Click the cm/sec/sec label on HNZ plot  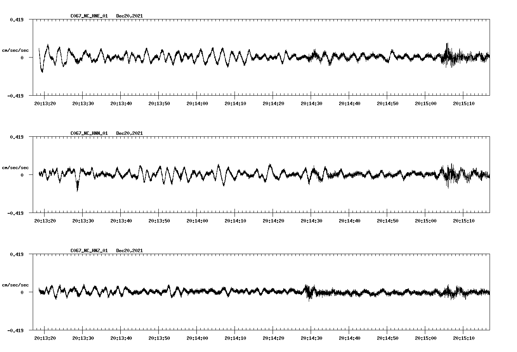point(15,285)
